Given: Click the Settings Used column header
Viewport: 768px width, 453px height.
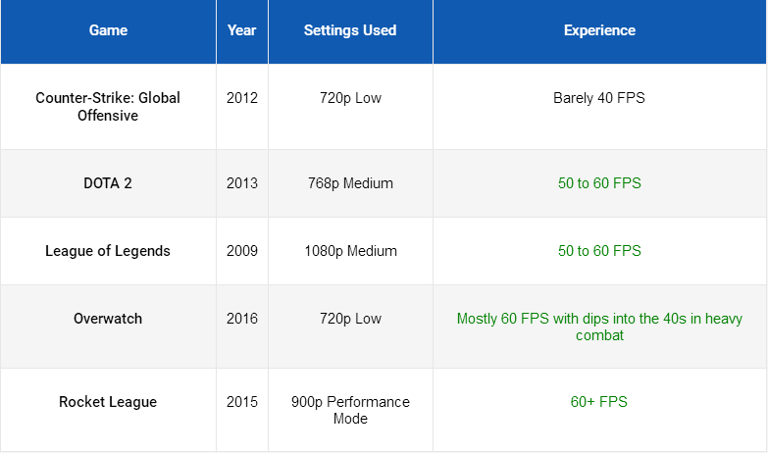Looking at the screenshot, I should pyautogui.click(x=350, y=30).
